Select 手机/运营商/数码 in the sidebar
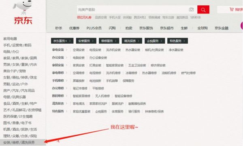Screen dimensions: 243x146 point(17,45)
